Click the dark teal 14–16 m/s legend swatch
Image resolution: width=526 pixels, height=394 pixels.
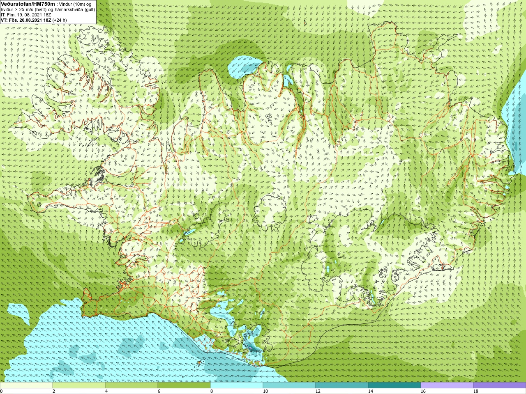pos(394,385)
